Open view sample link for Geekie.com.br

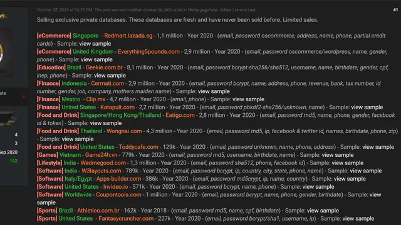click(x=110, y=76)
